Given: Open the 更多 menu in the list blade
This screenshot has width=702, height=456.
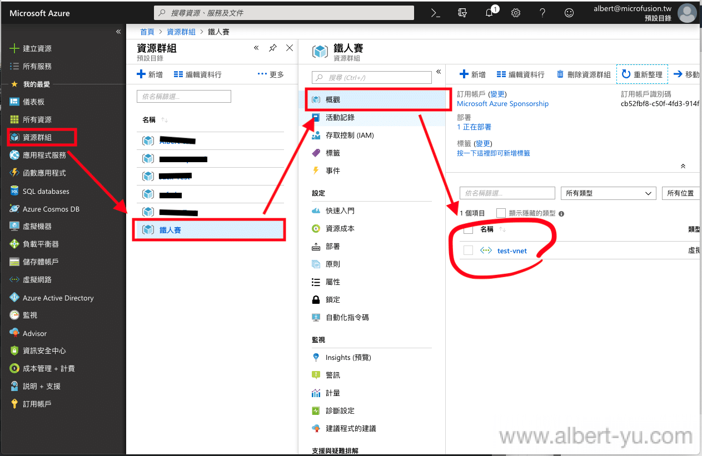Looking at the screenshot, I should point(271,74).
